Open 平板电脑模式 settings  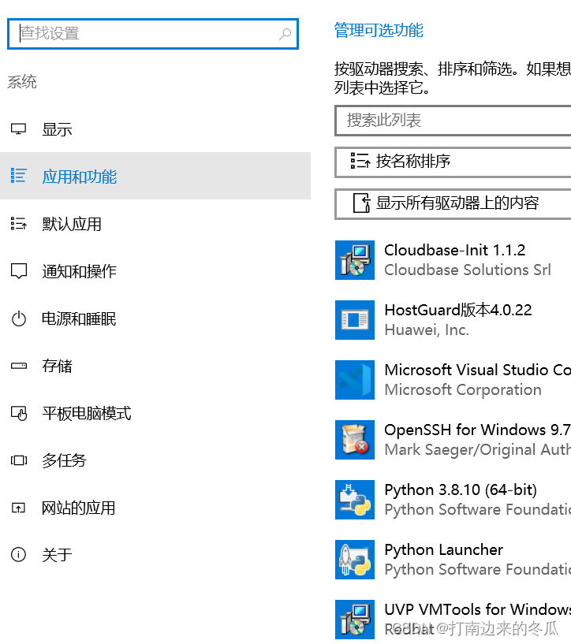(x=155, y=413)
